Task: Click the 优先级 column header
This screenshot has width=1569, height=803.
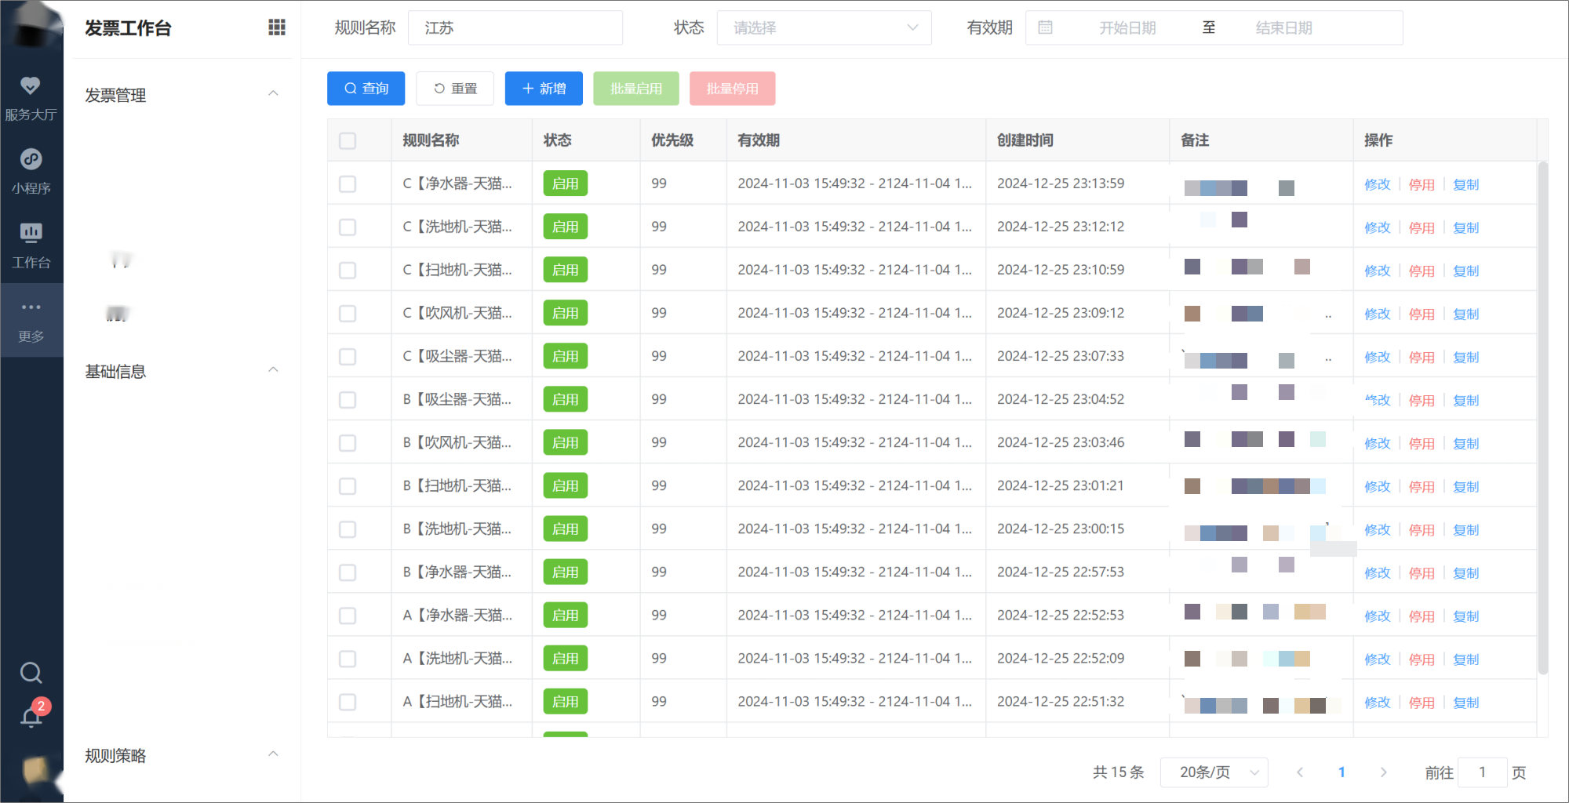Action: [x=672, y=140]
